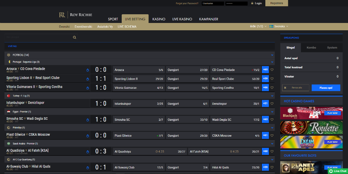Open the KAMPANJER tab
348x174 pixels.
pyautogui.click(x=209, y=19)
